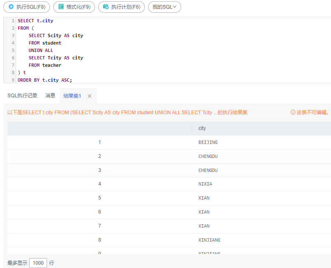Open the My SQL dropdown

tap(164, 7)
